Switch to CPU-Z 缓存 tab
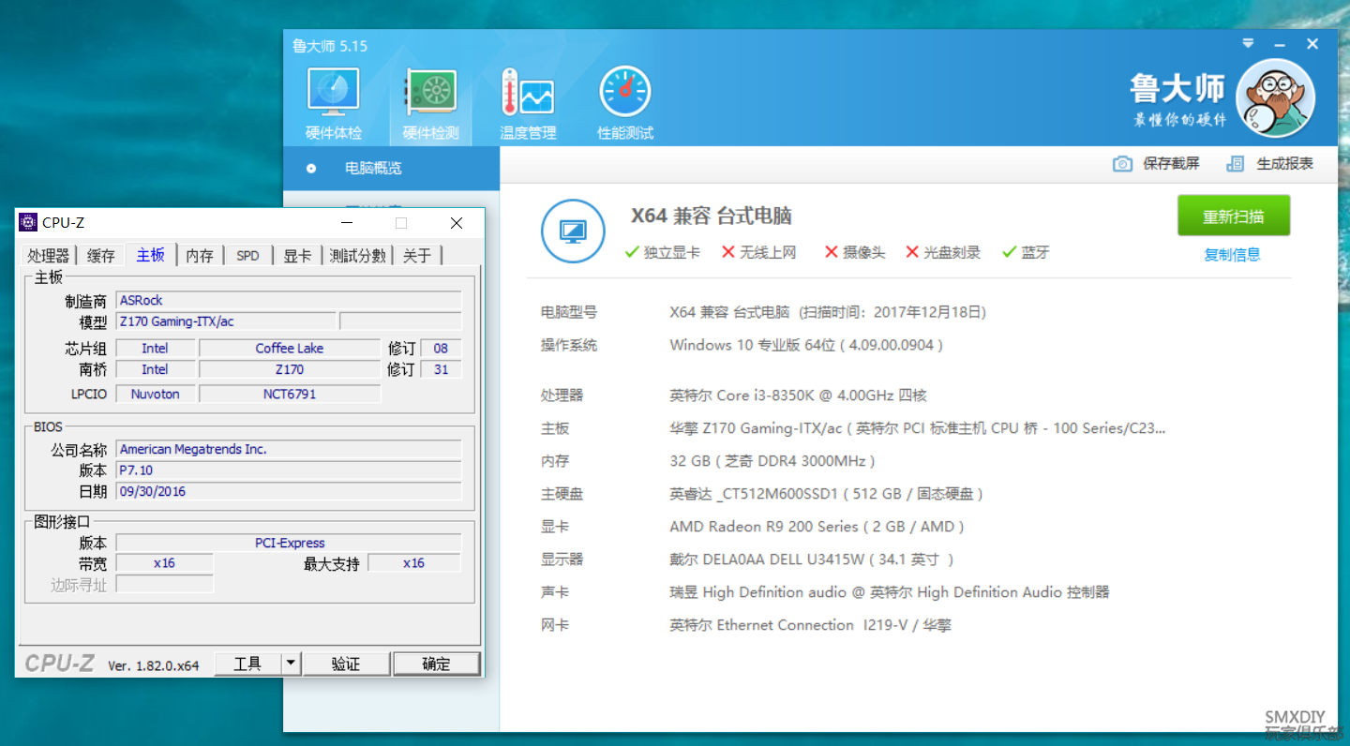 (100, 255)
